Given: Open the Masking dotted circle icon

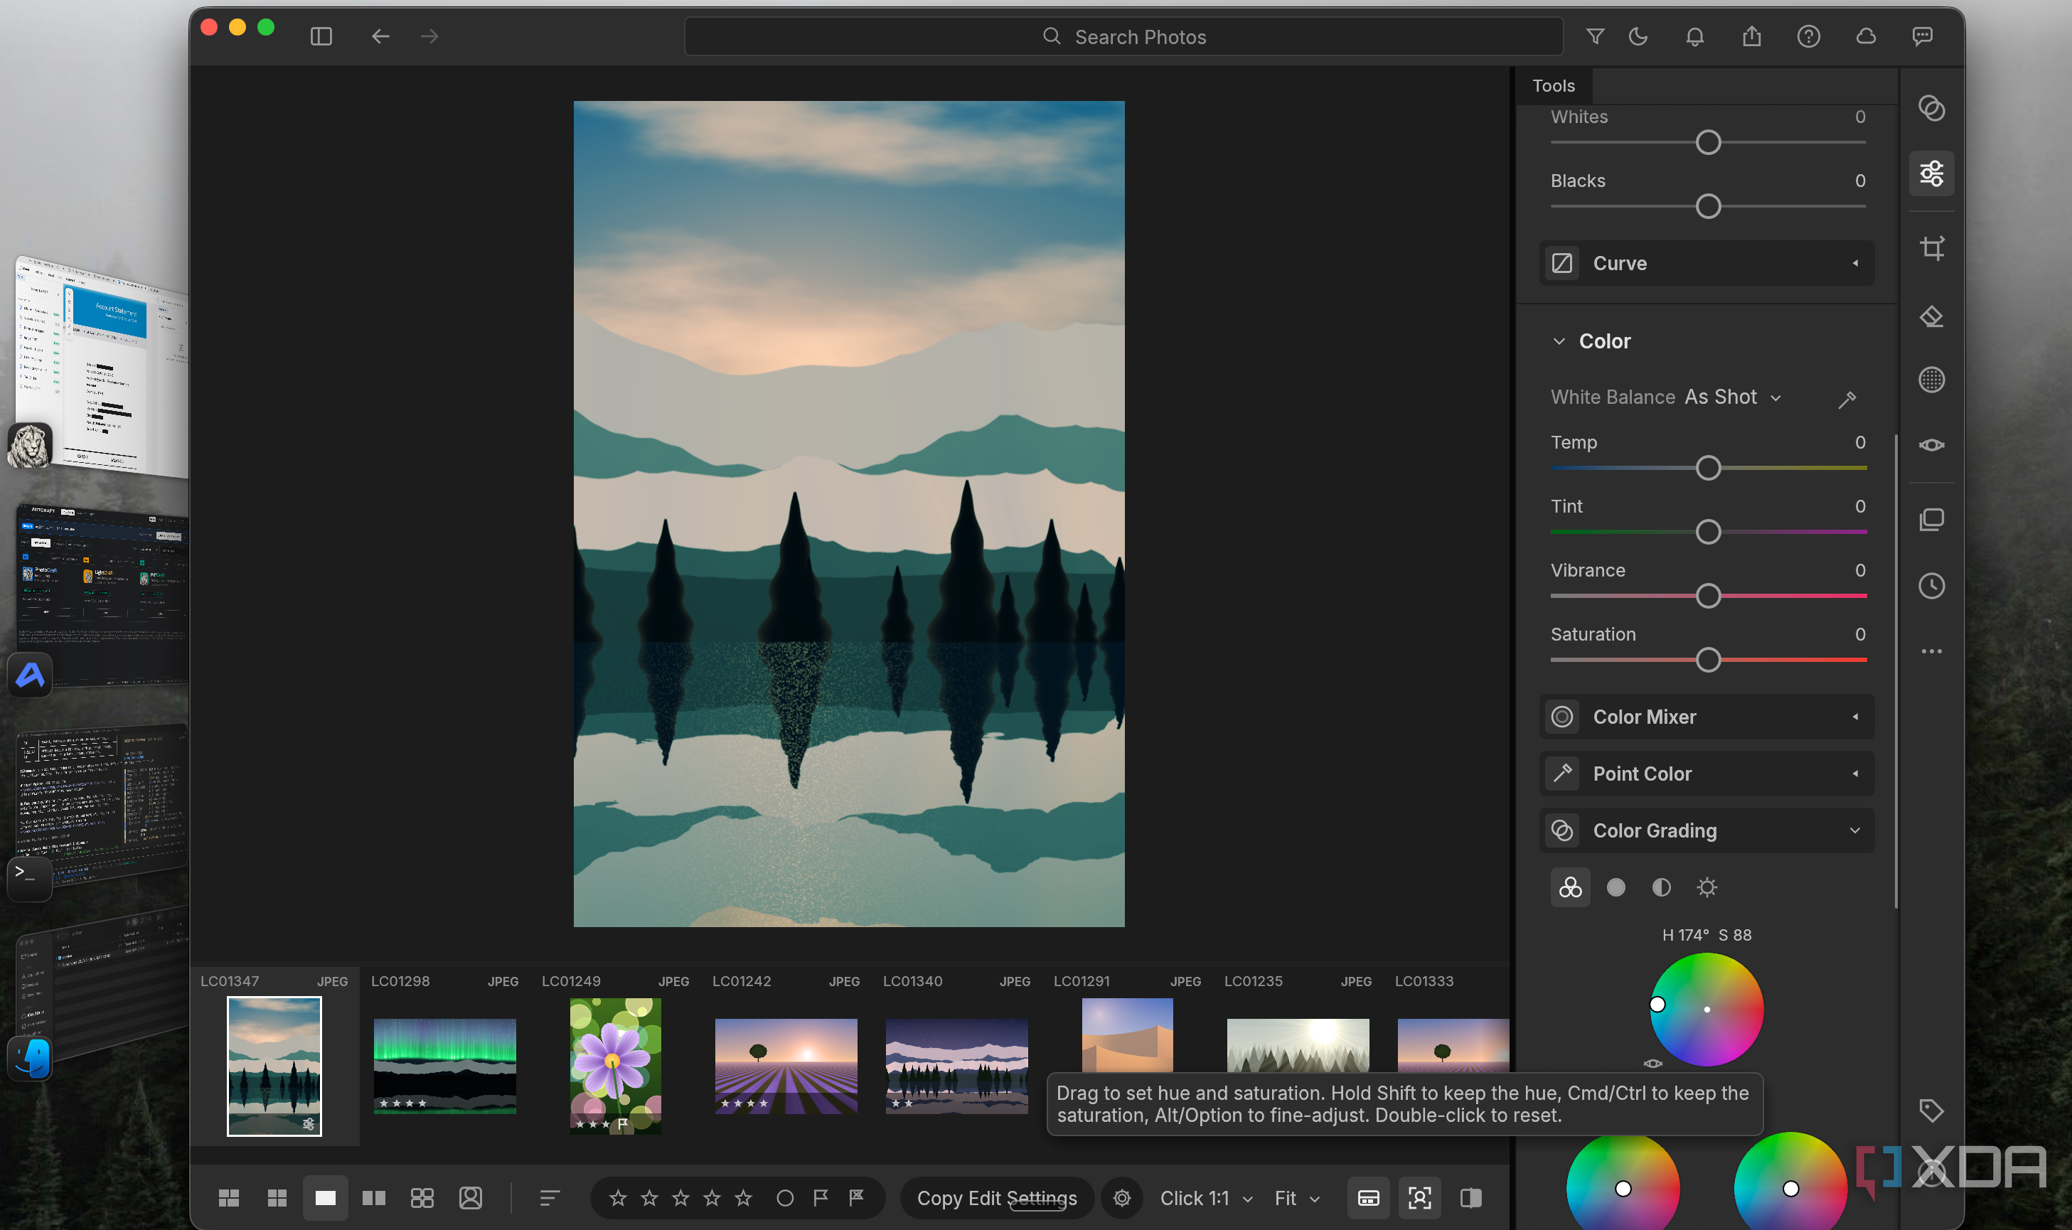Looking at the screenshot, I should point(1932,380).
